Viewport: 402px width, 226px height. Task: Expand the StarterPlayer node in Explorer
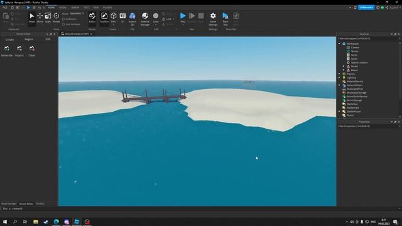[x=339, y=112]
